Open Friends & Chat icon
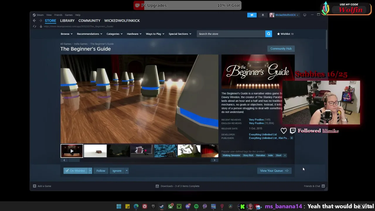The height and width of the screenshot is (211, 375). pyautogui.click(x=323, y=186)
